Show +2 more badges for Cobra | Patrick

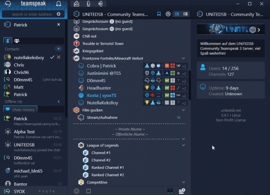click(x=184, y=66)
